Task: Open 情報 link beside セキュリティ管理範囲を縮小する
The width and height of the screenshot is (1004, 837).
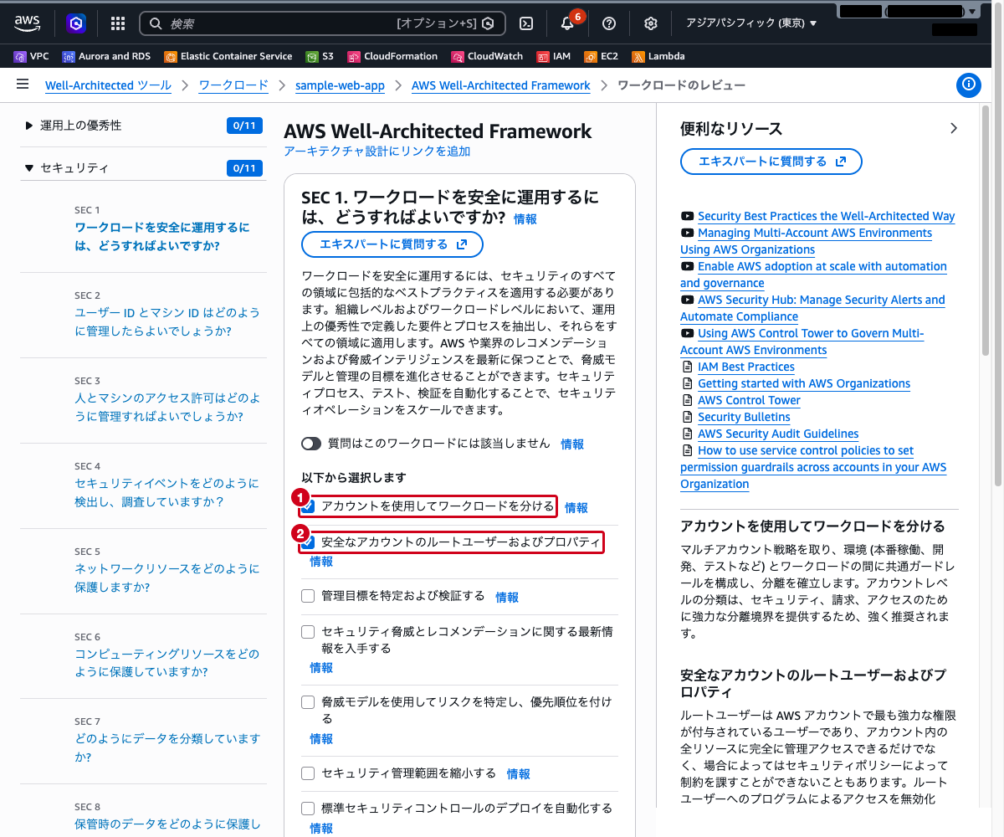Action: (x=518, y=774)
